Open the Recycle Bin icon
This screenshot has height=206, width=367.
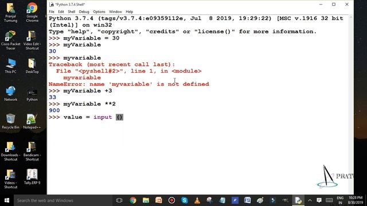(x=10, y=121)
